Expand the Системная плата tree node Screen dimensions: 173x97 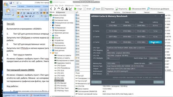click(51, 20)
